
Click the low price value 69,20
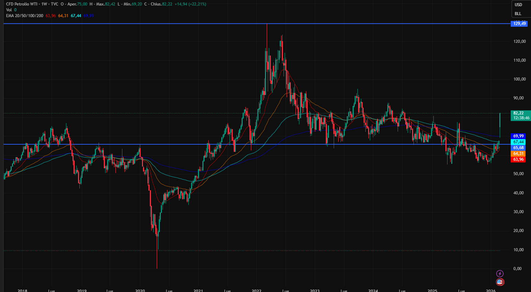(137, 4)
